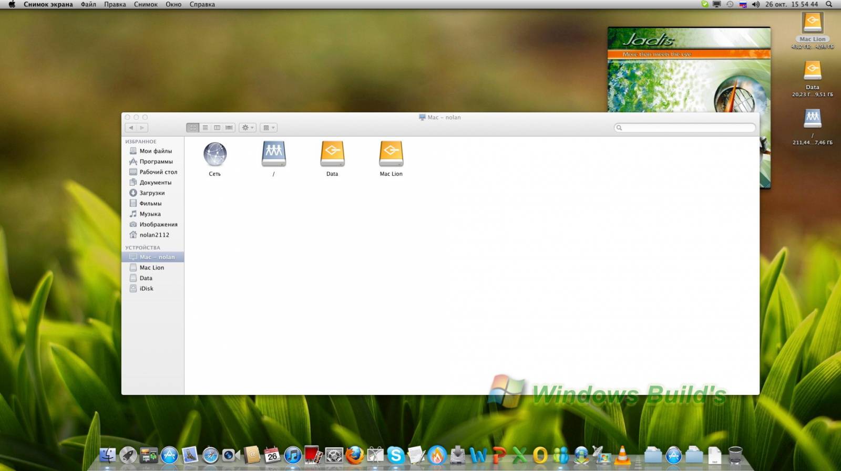The image size is (841, 471).
Task: Select Mac – nolan device in sidebar
Action: [x=153, y=257]
